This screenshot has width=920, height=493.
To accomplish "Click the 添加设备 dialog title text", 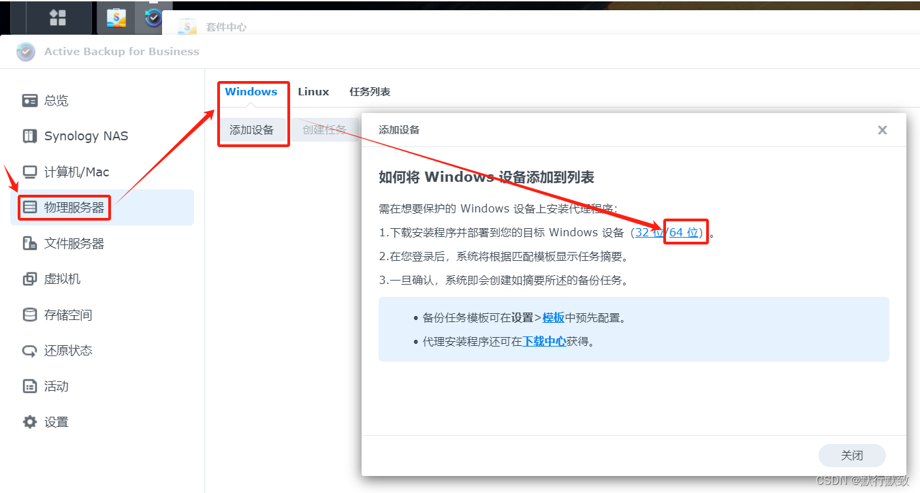I will click(399, 130).
